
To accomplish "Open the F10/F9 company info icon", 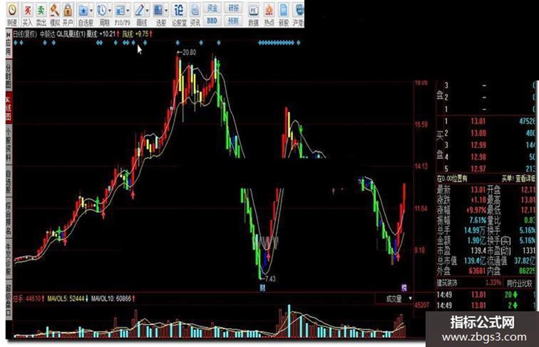I will (120, 10).
